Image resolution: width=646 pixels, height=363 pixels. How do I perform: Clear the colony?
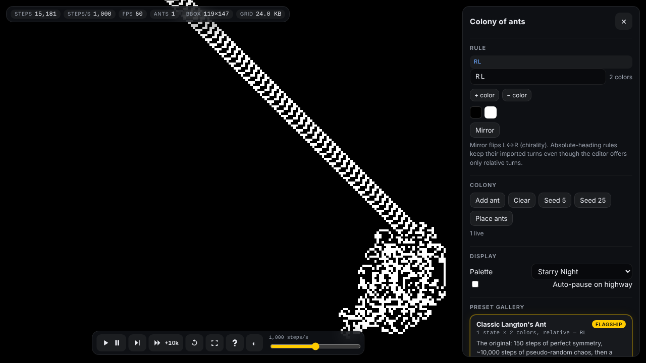(522, 200)
